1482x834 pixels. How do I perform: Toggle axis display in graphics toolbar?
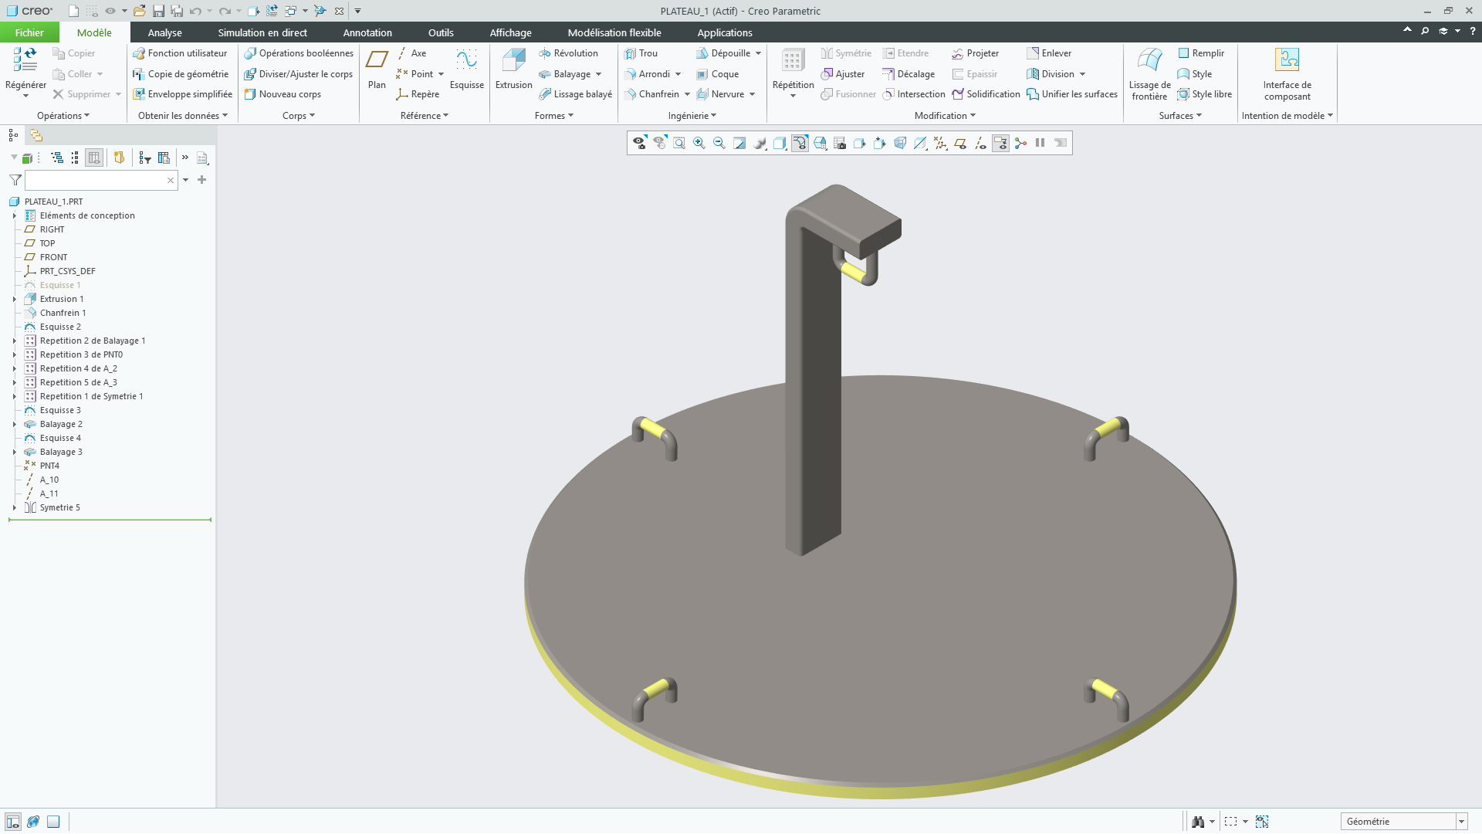click(x=980, y=143)
